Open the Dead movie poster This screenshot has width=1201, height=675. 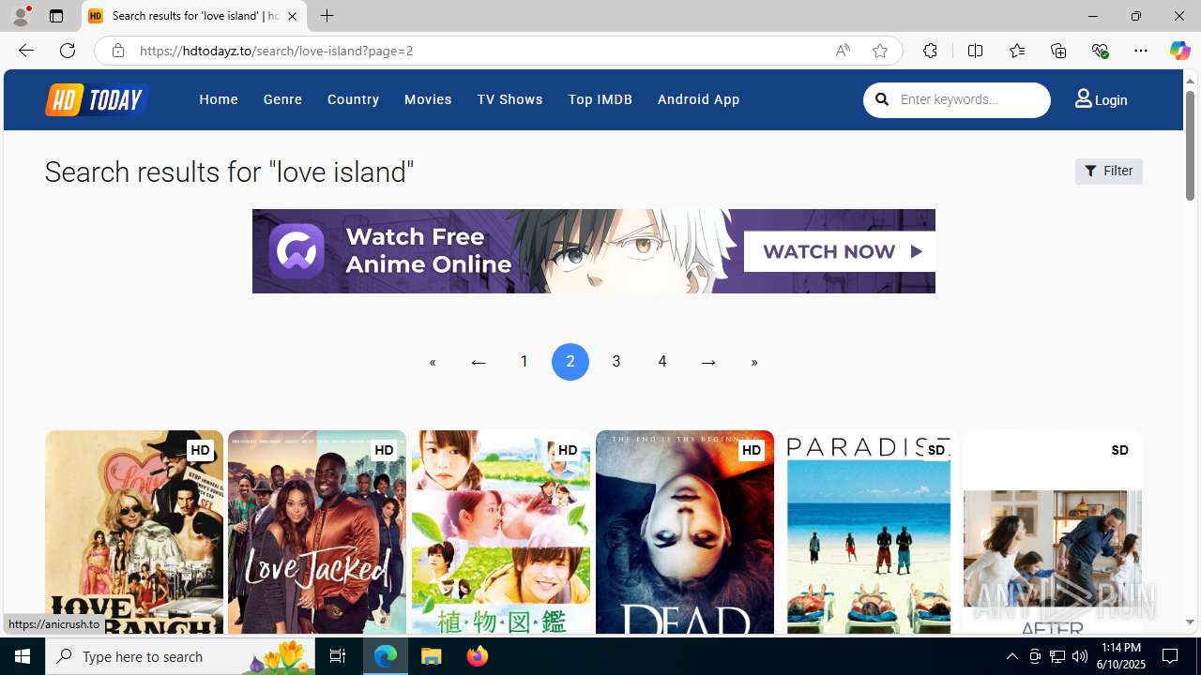685,532
